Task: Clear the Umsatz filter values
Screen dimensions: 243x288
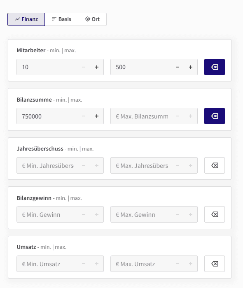Action: point(214,264)
